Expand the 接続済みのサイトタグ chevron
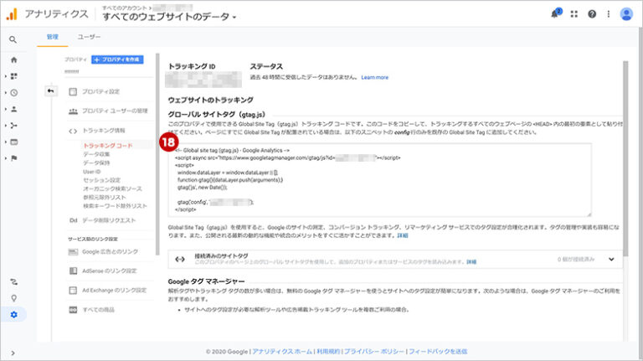The image size is (643, 361). click(611, 260)
